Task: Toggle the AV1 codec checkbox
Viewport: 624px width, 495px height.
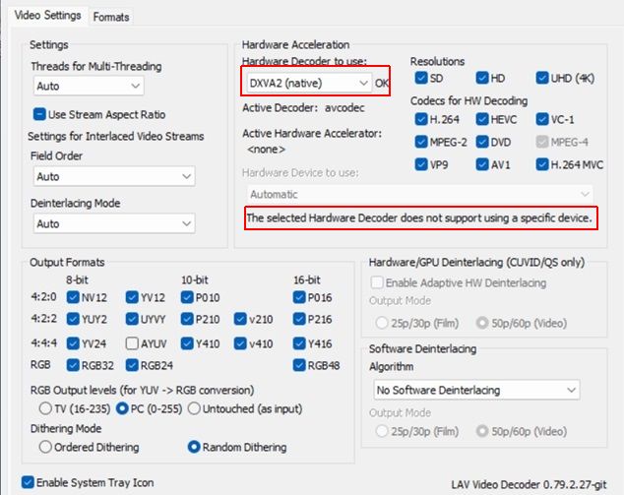Action: [482, 164]
